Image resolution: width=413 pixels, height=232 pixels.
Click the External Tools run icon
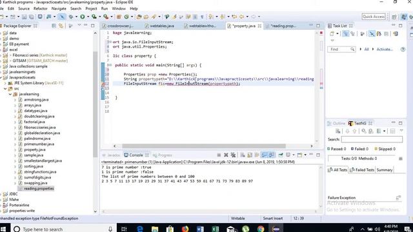coord(106,17)
